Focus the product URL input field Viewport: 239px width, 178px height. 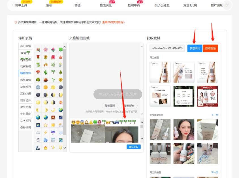[x=167, y=48]
